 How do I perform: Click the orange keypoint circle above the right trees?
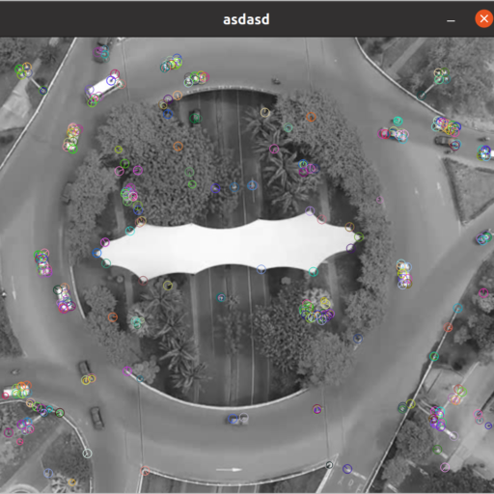tap(311, 117)
